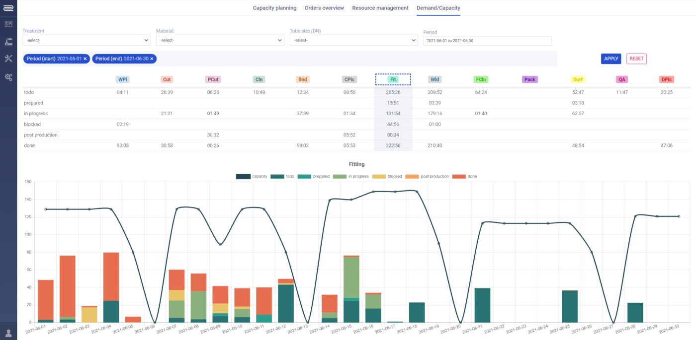Open the app logo icon at top left
This screenshot has height=340, width=696.
click(x=8, y=8)
